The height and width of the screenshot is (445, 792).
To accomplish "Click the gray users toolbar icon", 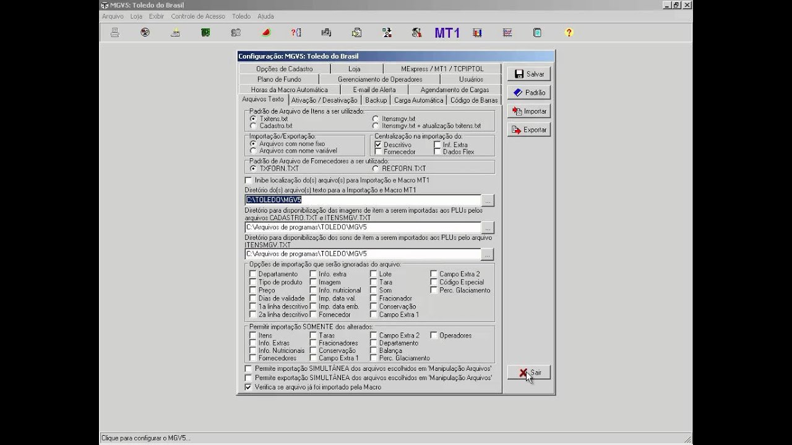I will pyautogui.click(x=236, y=33).
